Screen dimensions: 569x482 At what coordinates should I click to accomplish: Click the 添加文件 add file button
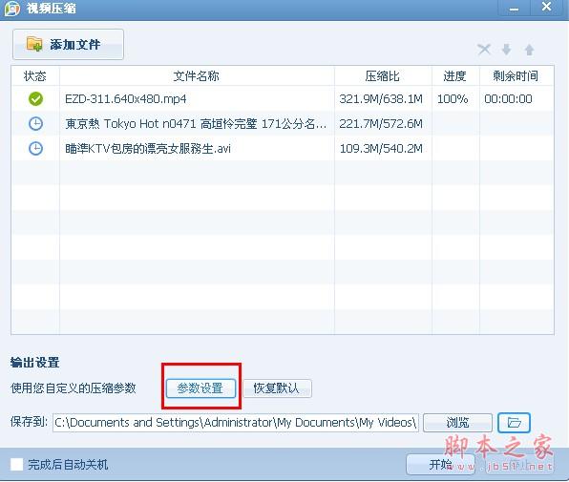pyautogui.click(x=68, y=45)
